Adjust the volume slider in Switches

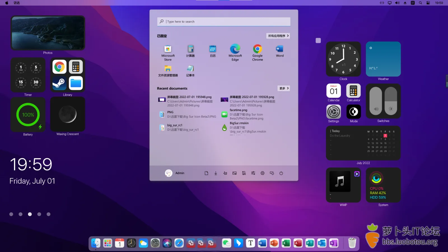coord(376,101)
